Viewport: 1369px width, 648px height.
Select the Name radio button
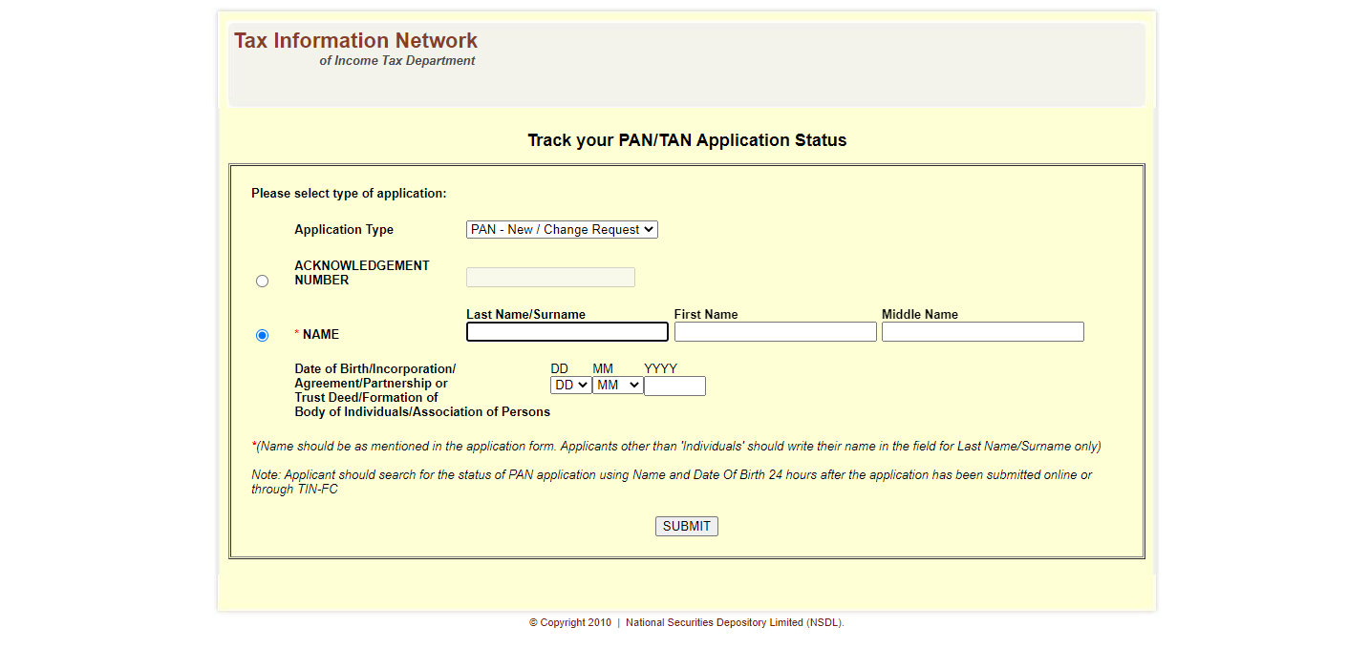(x=263, y=336)
